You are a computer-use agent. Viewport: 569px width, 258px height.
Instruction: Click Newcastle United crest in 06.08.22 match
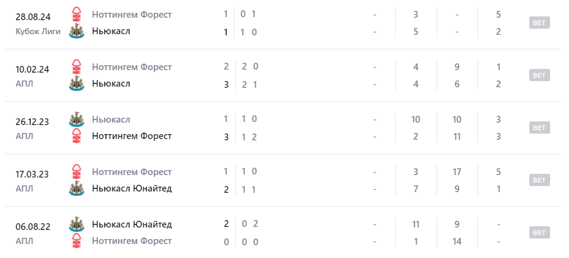76,224
